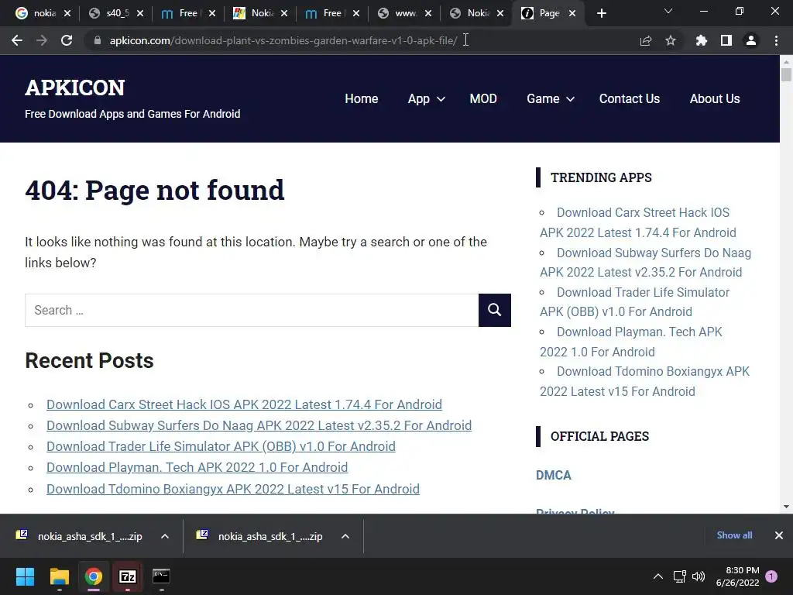Click the scrollbar down arrow
This screenshot has width=793, height=595.
point(786,507)
